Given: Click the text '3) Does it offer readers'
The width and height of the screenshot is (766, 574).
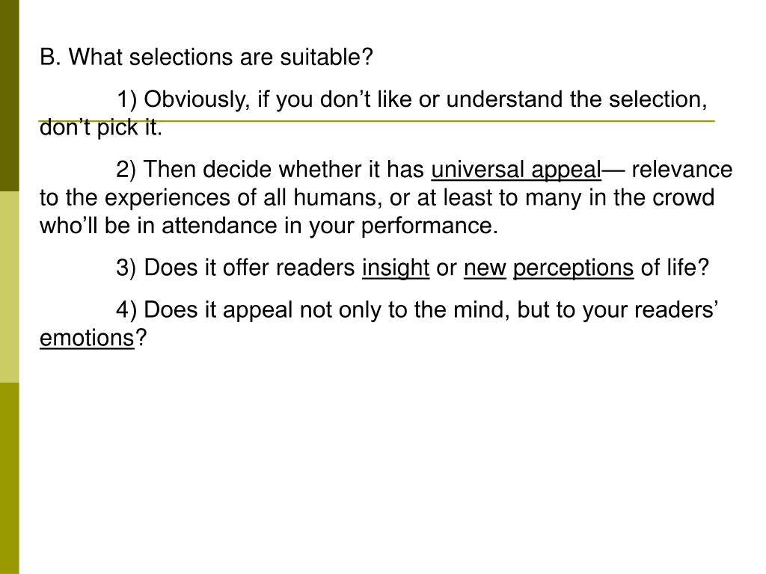Looking at the screenshot, I should [x=236, y=268].
